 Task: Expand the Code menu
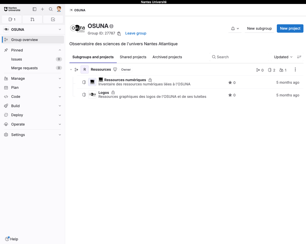tap(33, 97)
